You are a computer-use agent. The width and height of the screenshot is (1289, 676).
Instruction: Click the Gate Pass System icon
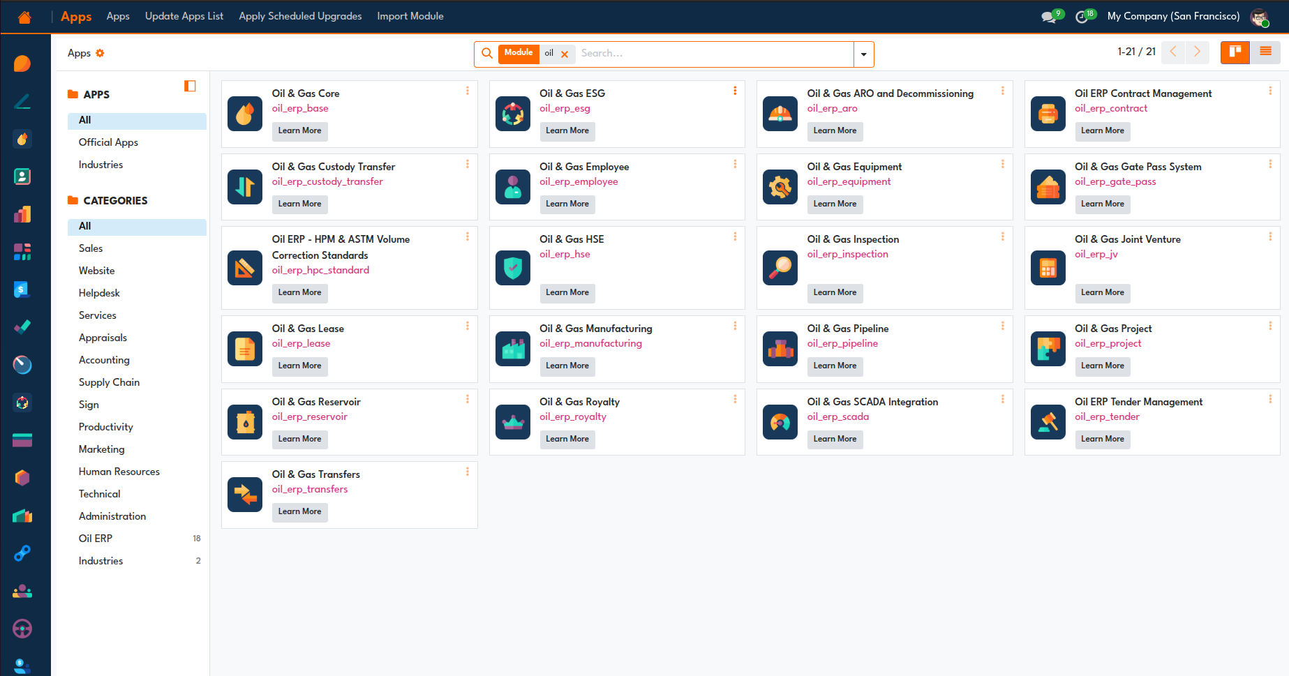tap(1048, 187)
